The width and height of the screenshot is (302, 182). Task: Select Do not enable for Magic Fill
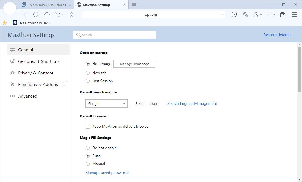coord(88,148)
